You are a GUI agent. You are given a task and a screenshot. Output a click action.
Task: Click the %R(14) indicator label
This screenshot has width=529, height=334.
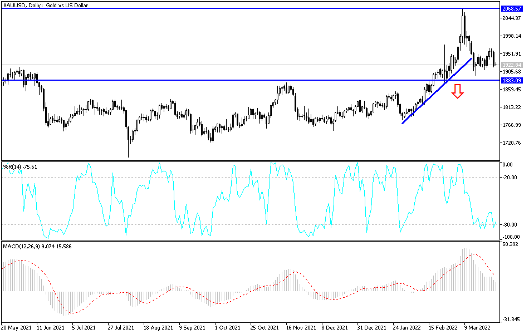(x=20, y=166)
